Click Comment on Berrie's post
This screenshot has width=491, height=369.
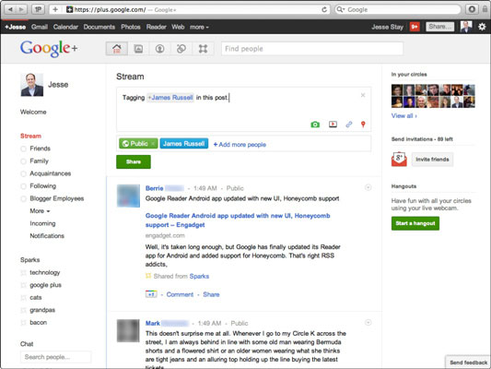[x=180, y=294]
